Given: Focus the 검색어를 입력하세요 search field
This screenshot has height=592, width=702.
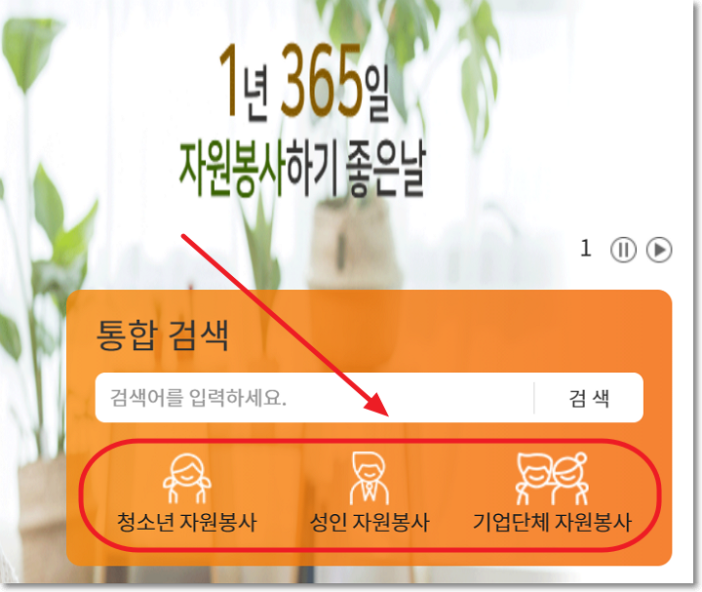Looking at the screenshot, I should point(314,398).
